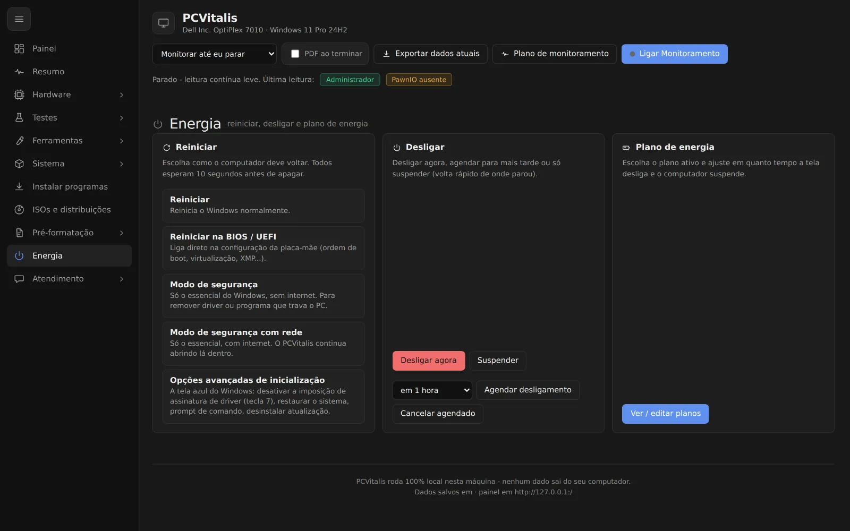Click Agendar desligamento button
The image size is (850, 531).
coord(528,390)
